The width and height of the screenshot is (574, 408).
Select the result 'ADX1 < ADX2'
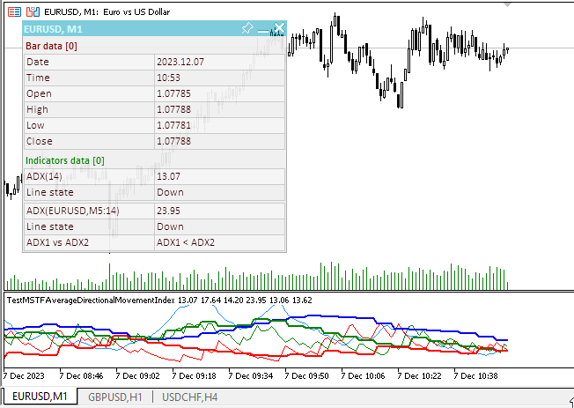click(x=186, y=242)
